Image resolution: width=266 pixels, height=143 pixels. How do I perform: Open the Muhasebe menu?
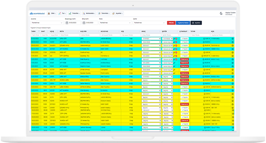tap(89, 13)
